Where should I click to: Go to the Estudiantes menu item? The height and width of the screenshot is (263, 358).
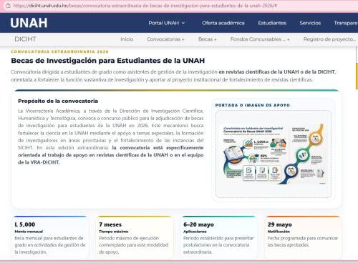pyautogui.click(x=272, y=23)
